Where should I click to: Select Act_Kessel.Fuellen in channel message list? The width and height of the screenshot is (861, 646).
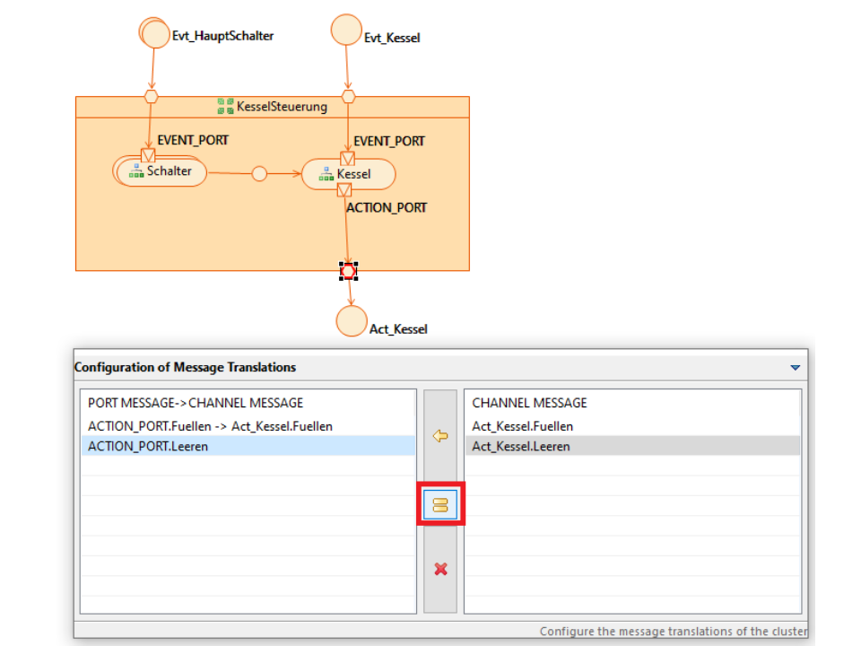click(523, 426)
